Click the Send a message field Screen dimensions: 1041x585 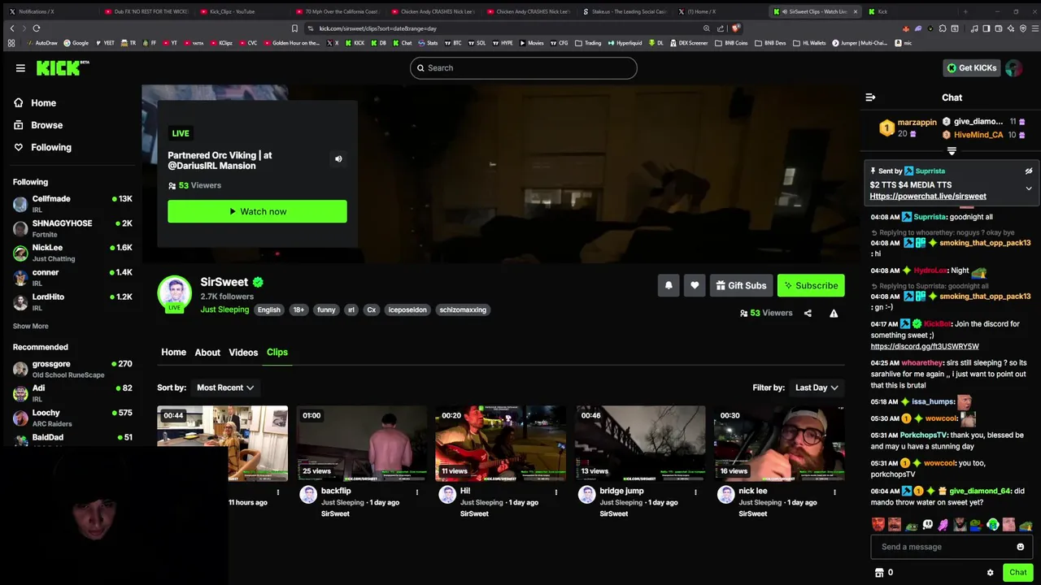tap(943, 547)
